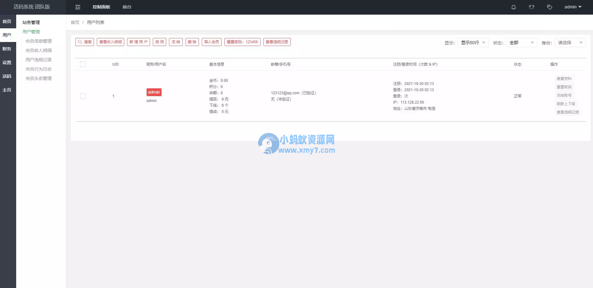Open the 财务 section in the sidebar
Screen dimensions: 593x288
pos(7,49)
